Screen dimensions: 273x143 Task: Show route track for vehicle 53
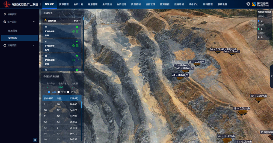[77, 31]
